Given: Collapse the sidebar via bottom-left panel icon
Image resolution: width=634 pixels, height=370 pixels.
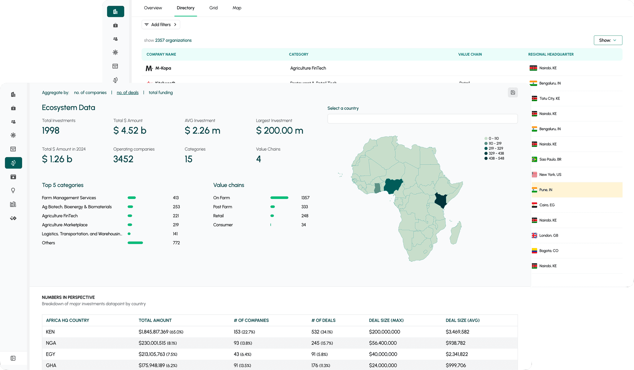Looking at the screenshot, I should point(13,358).
